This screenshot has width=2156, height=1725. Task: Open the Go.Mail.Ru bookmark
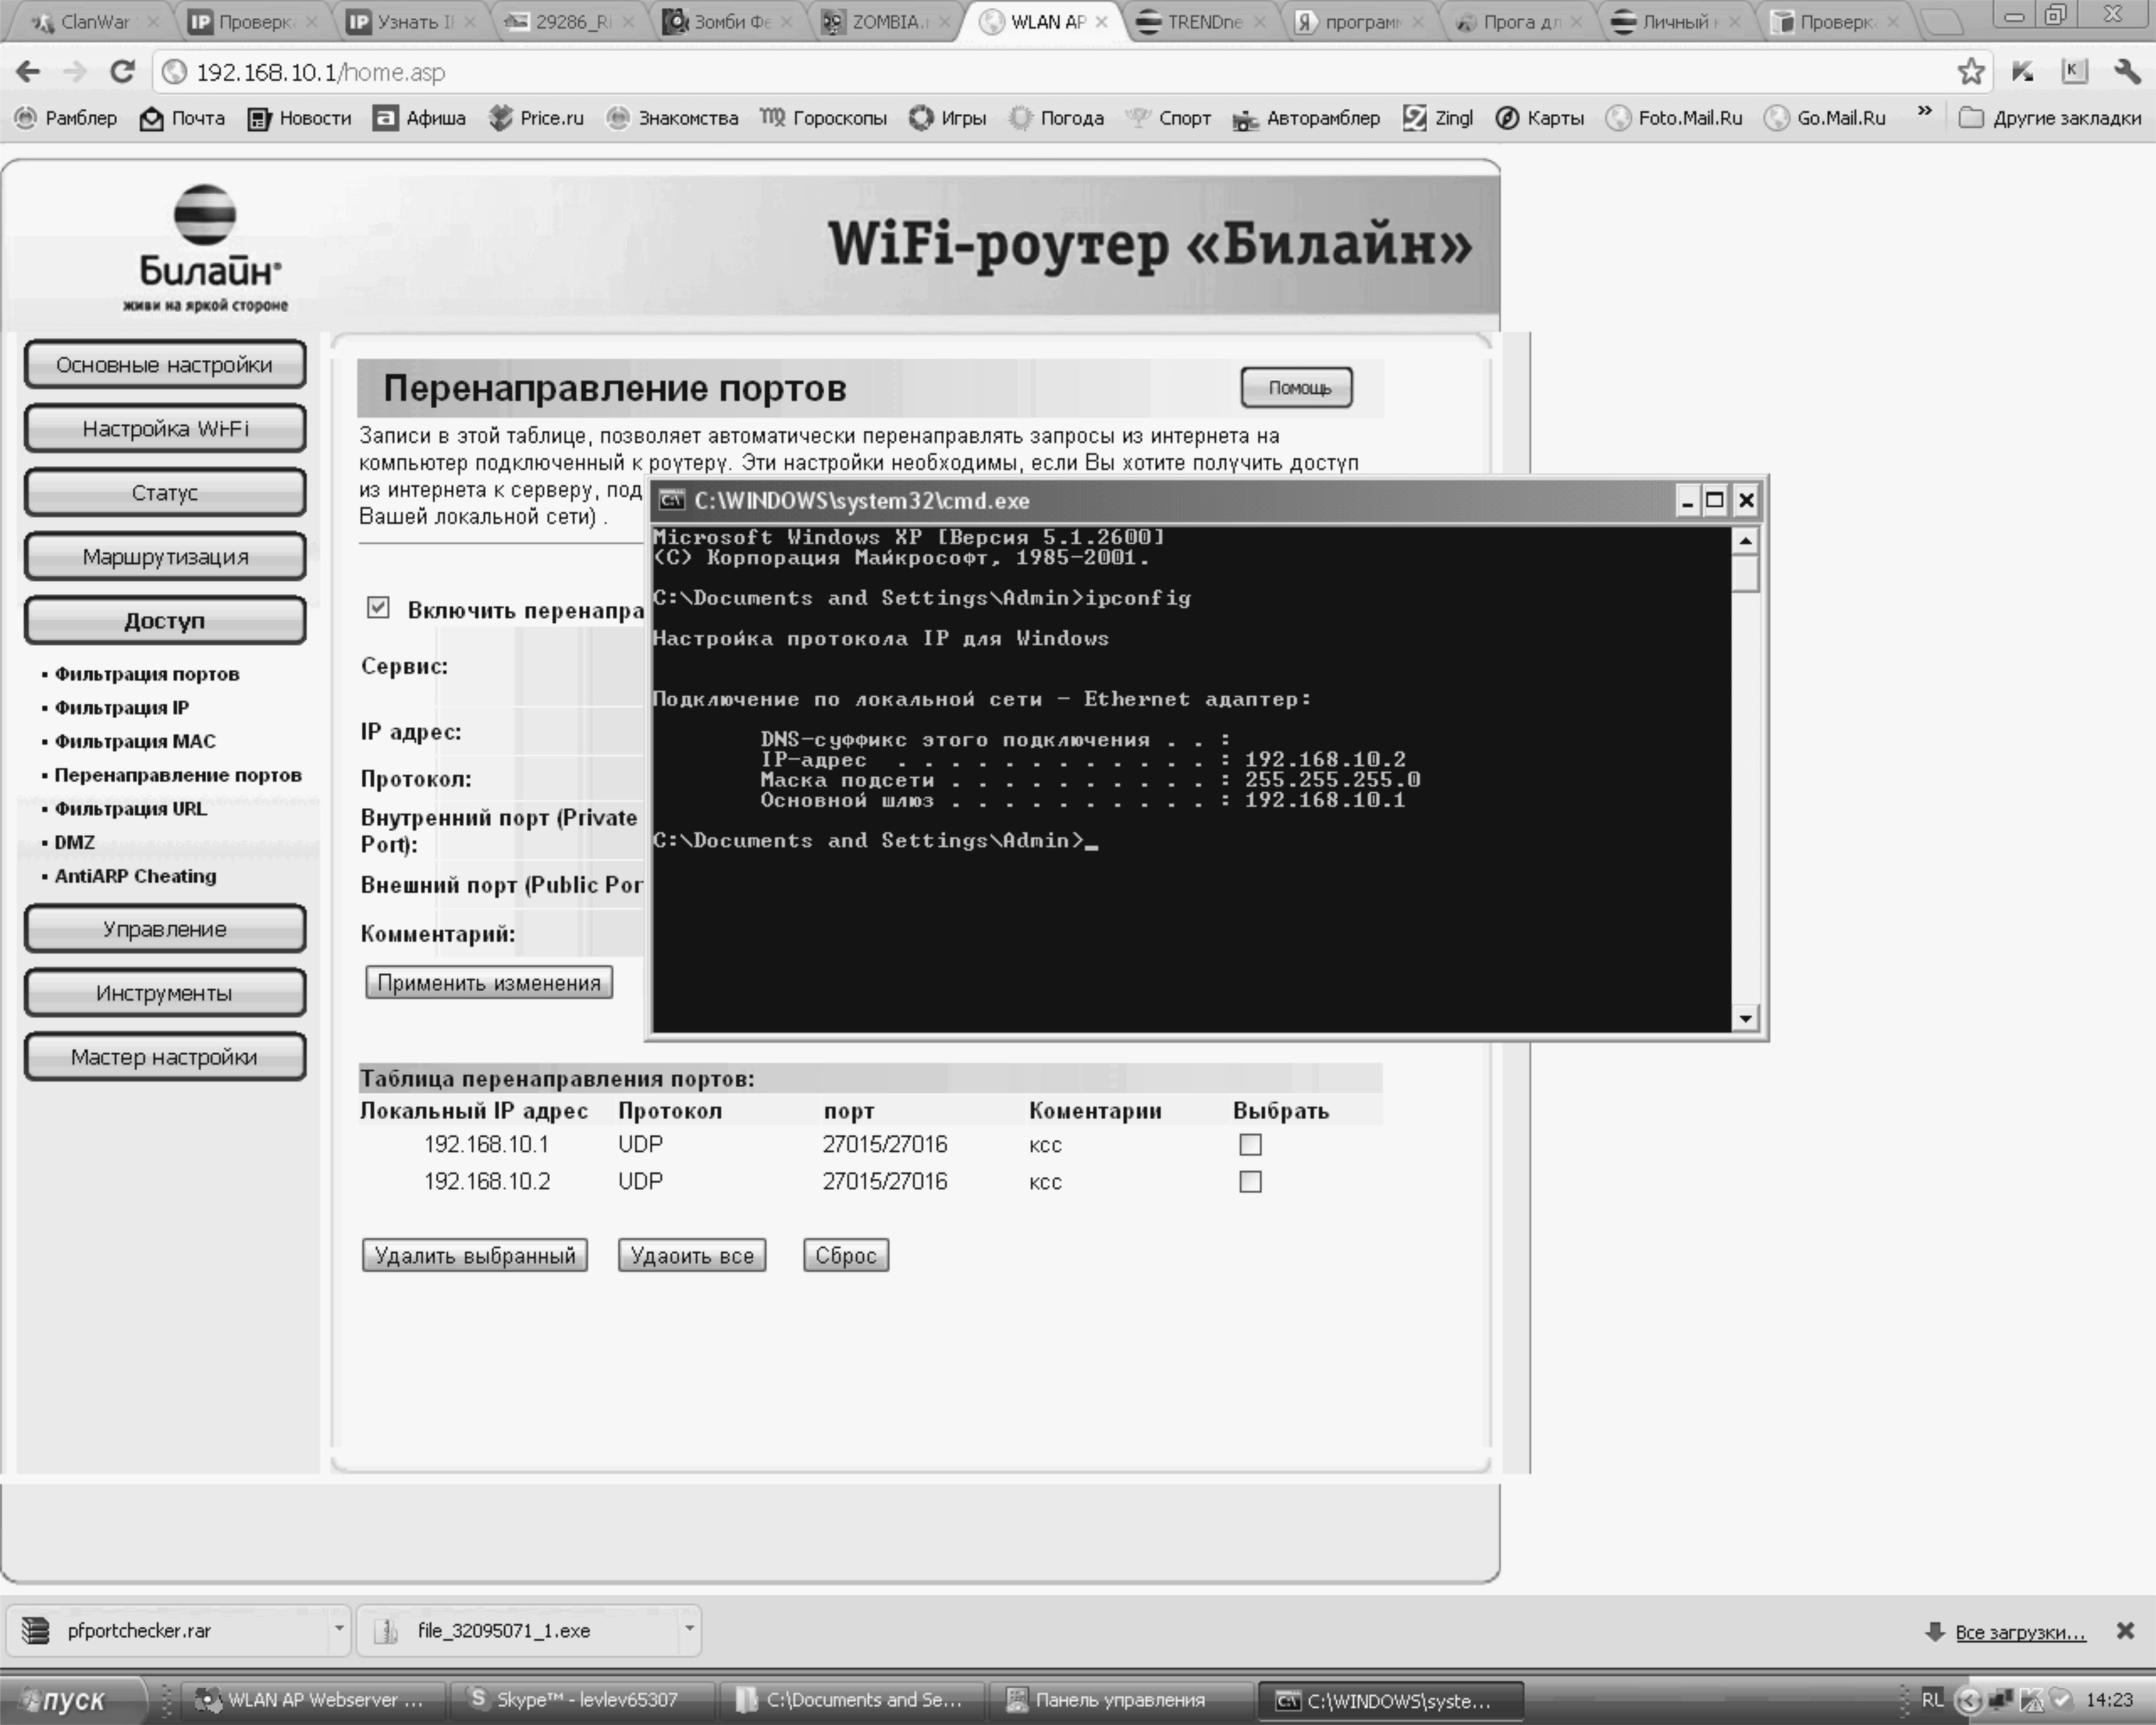1825,118
